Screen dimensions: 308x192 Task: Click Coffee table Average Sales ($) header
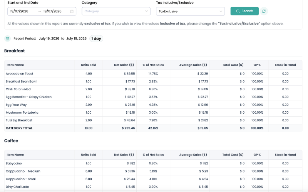pos(193,155)
